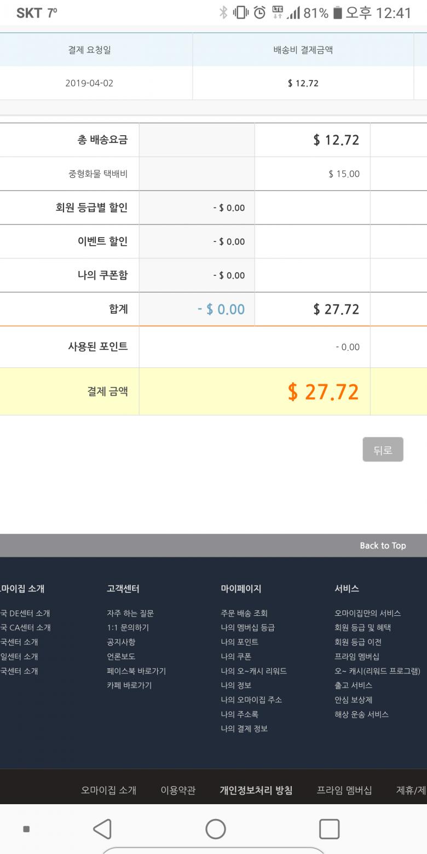Tap the vibrate mode status icon
Viewport: 427px width, 854px height.
[241, 13]
